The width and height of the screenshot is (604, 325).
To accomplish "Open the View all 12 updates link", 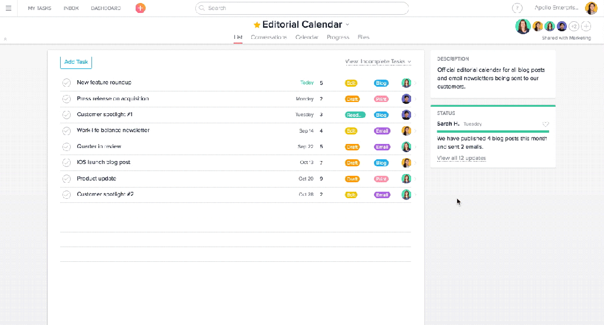I will click(461, 158).
